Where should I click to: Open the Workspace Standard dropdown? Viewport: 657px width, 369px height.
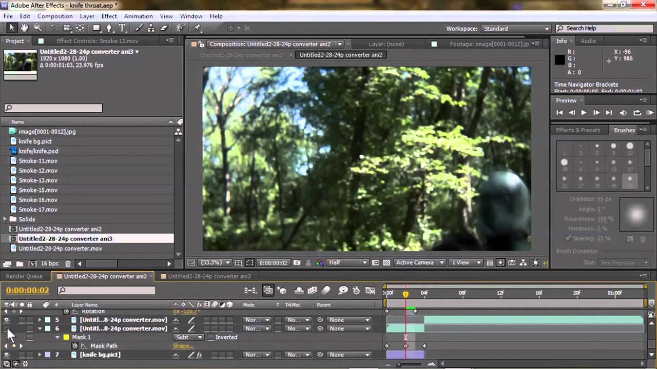point(516,29)
